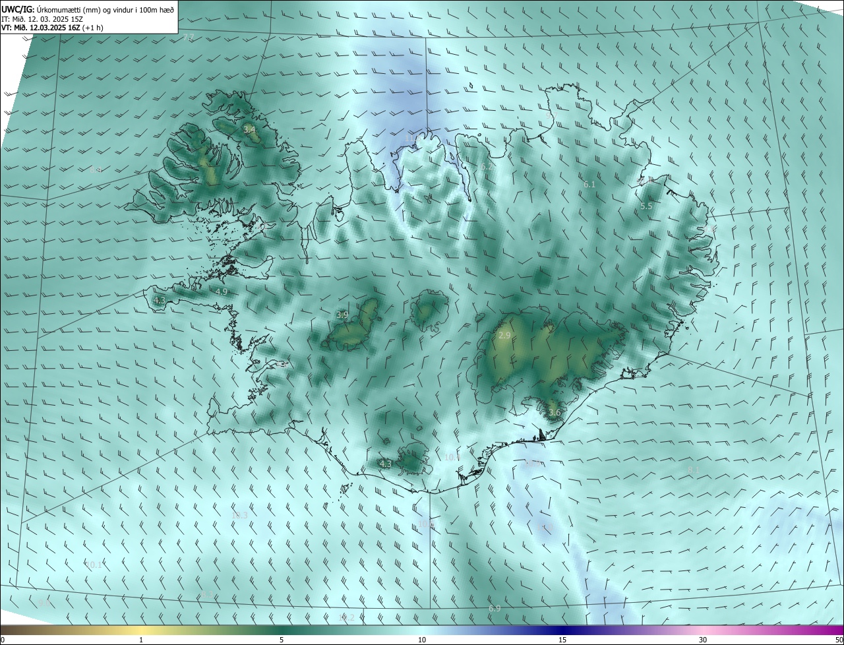
Task: Click the 3.4 value in the Westfjords
Action: pyautogui.click(x=249, y=130)
